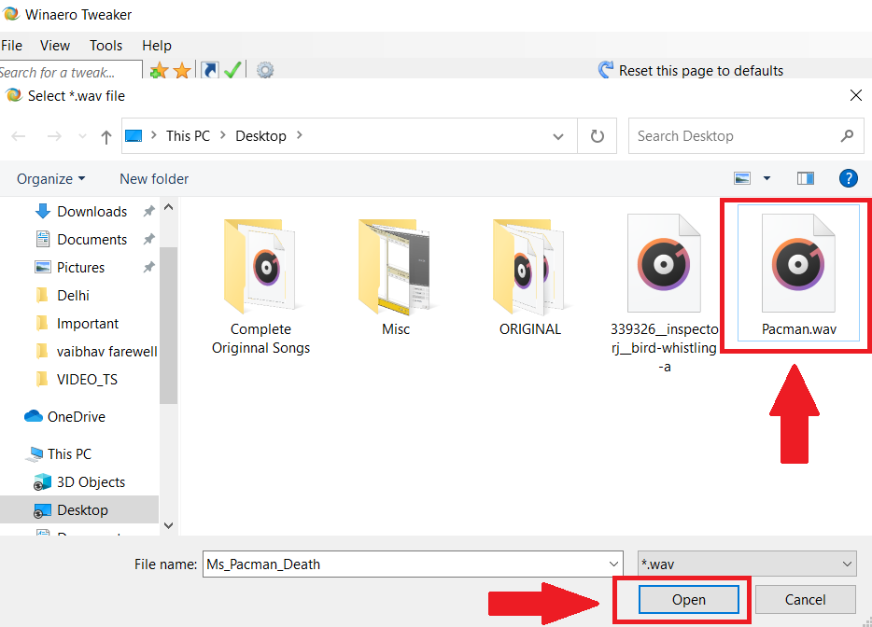The height and width of the screenshot is (627, 872).
Task: Click This PC in address breadcrumb
Action: coord(188,135)
